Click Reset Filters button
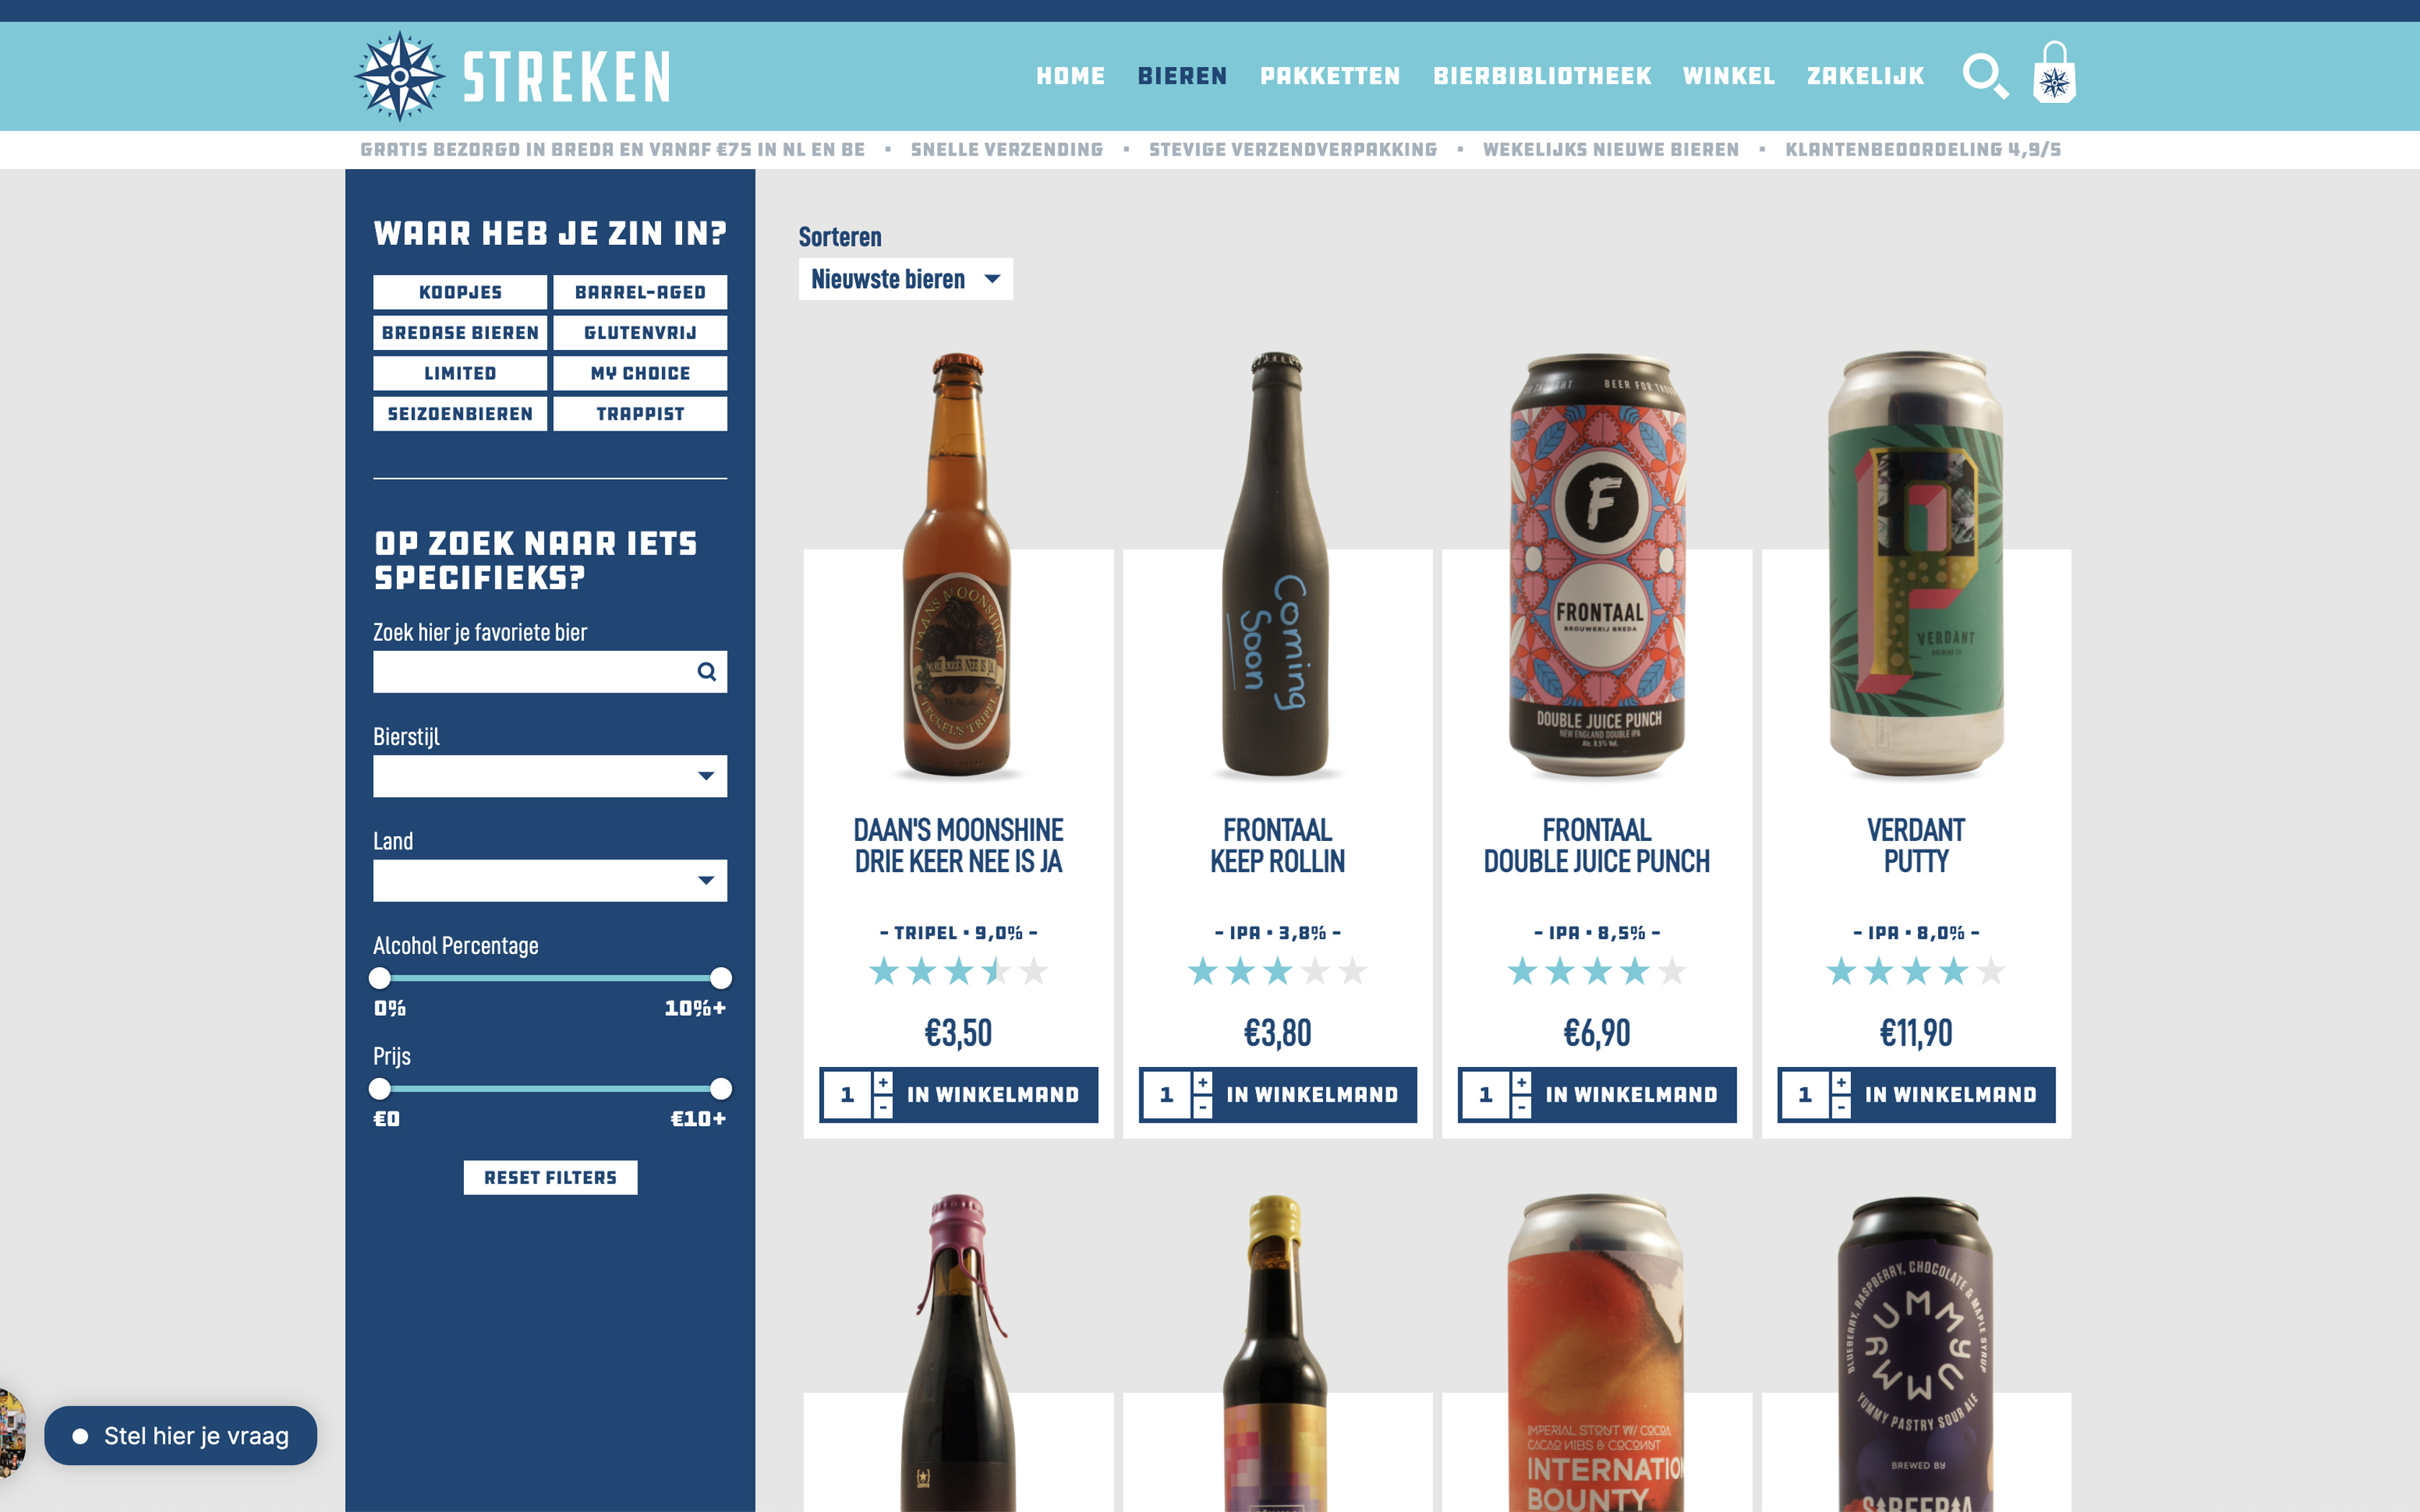 pyautogui.click(x=550, y=1178)
